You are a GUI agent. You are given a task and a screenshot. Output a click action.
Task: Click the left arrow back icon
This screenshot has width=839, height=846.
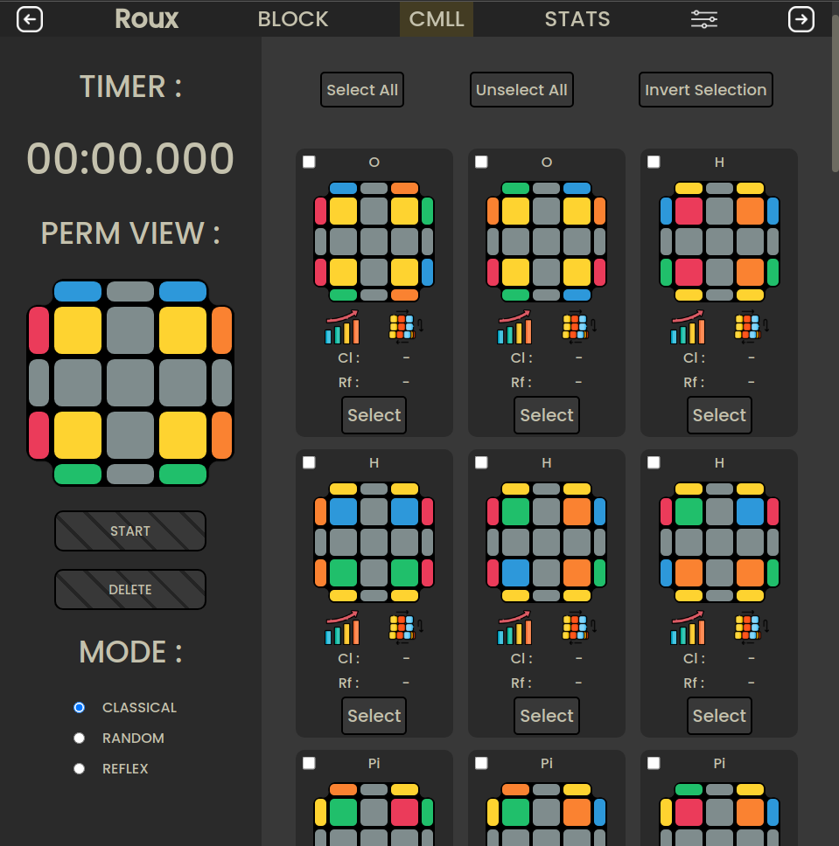(x=30, y=19)
